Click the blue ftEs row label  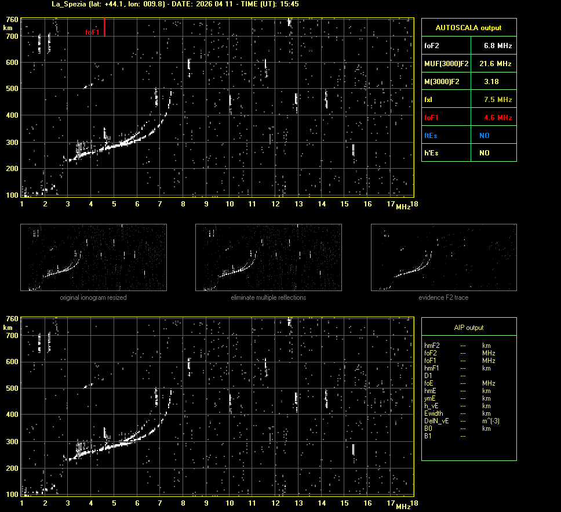tap(432, 135)
